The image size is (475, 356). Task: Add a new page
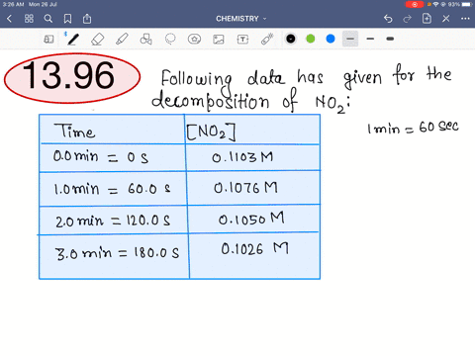[x=427, y=19]
